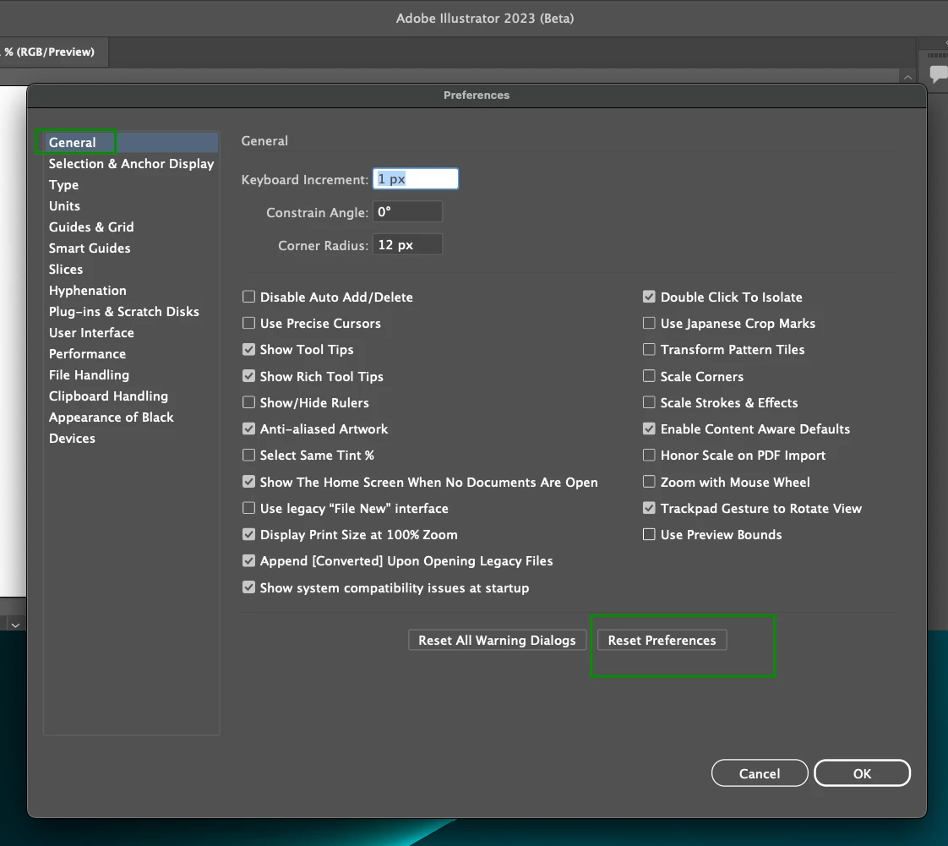Uncheck Show system compatibility issues at startup
This screenshot has height=846, width=948.
click(x=248, y=587)
